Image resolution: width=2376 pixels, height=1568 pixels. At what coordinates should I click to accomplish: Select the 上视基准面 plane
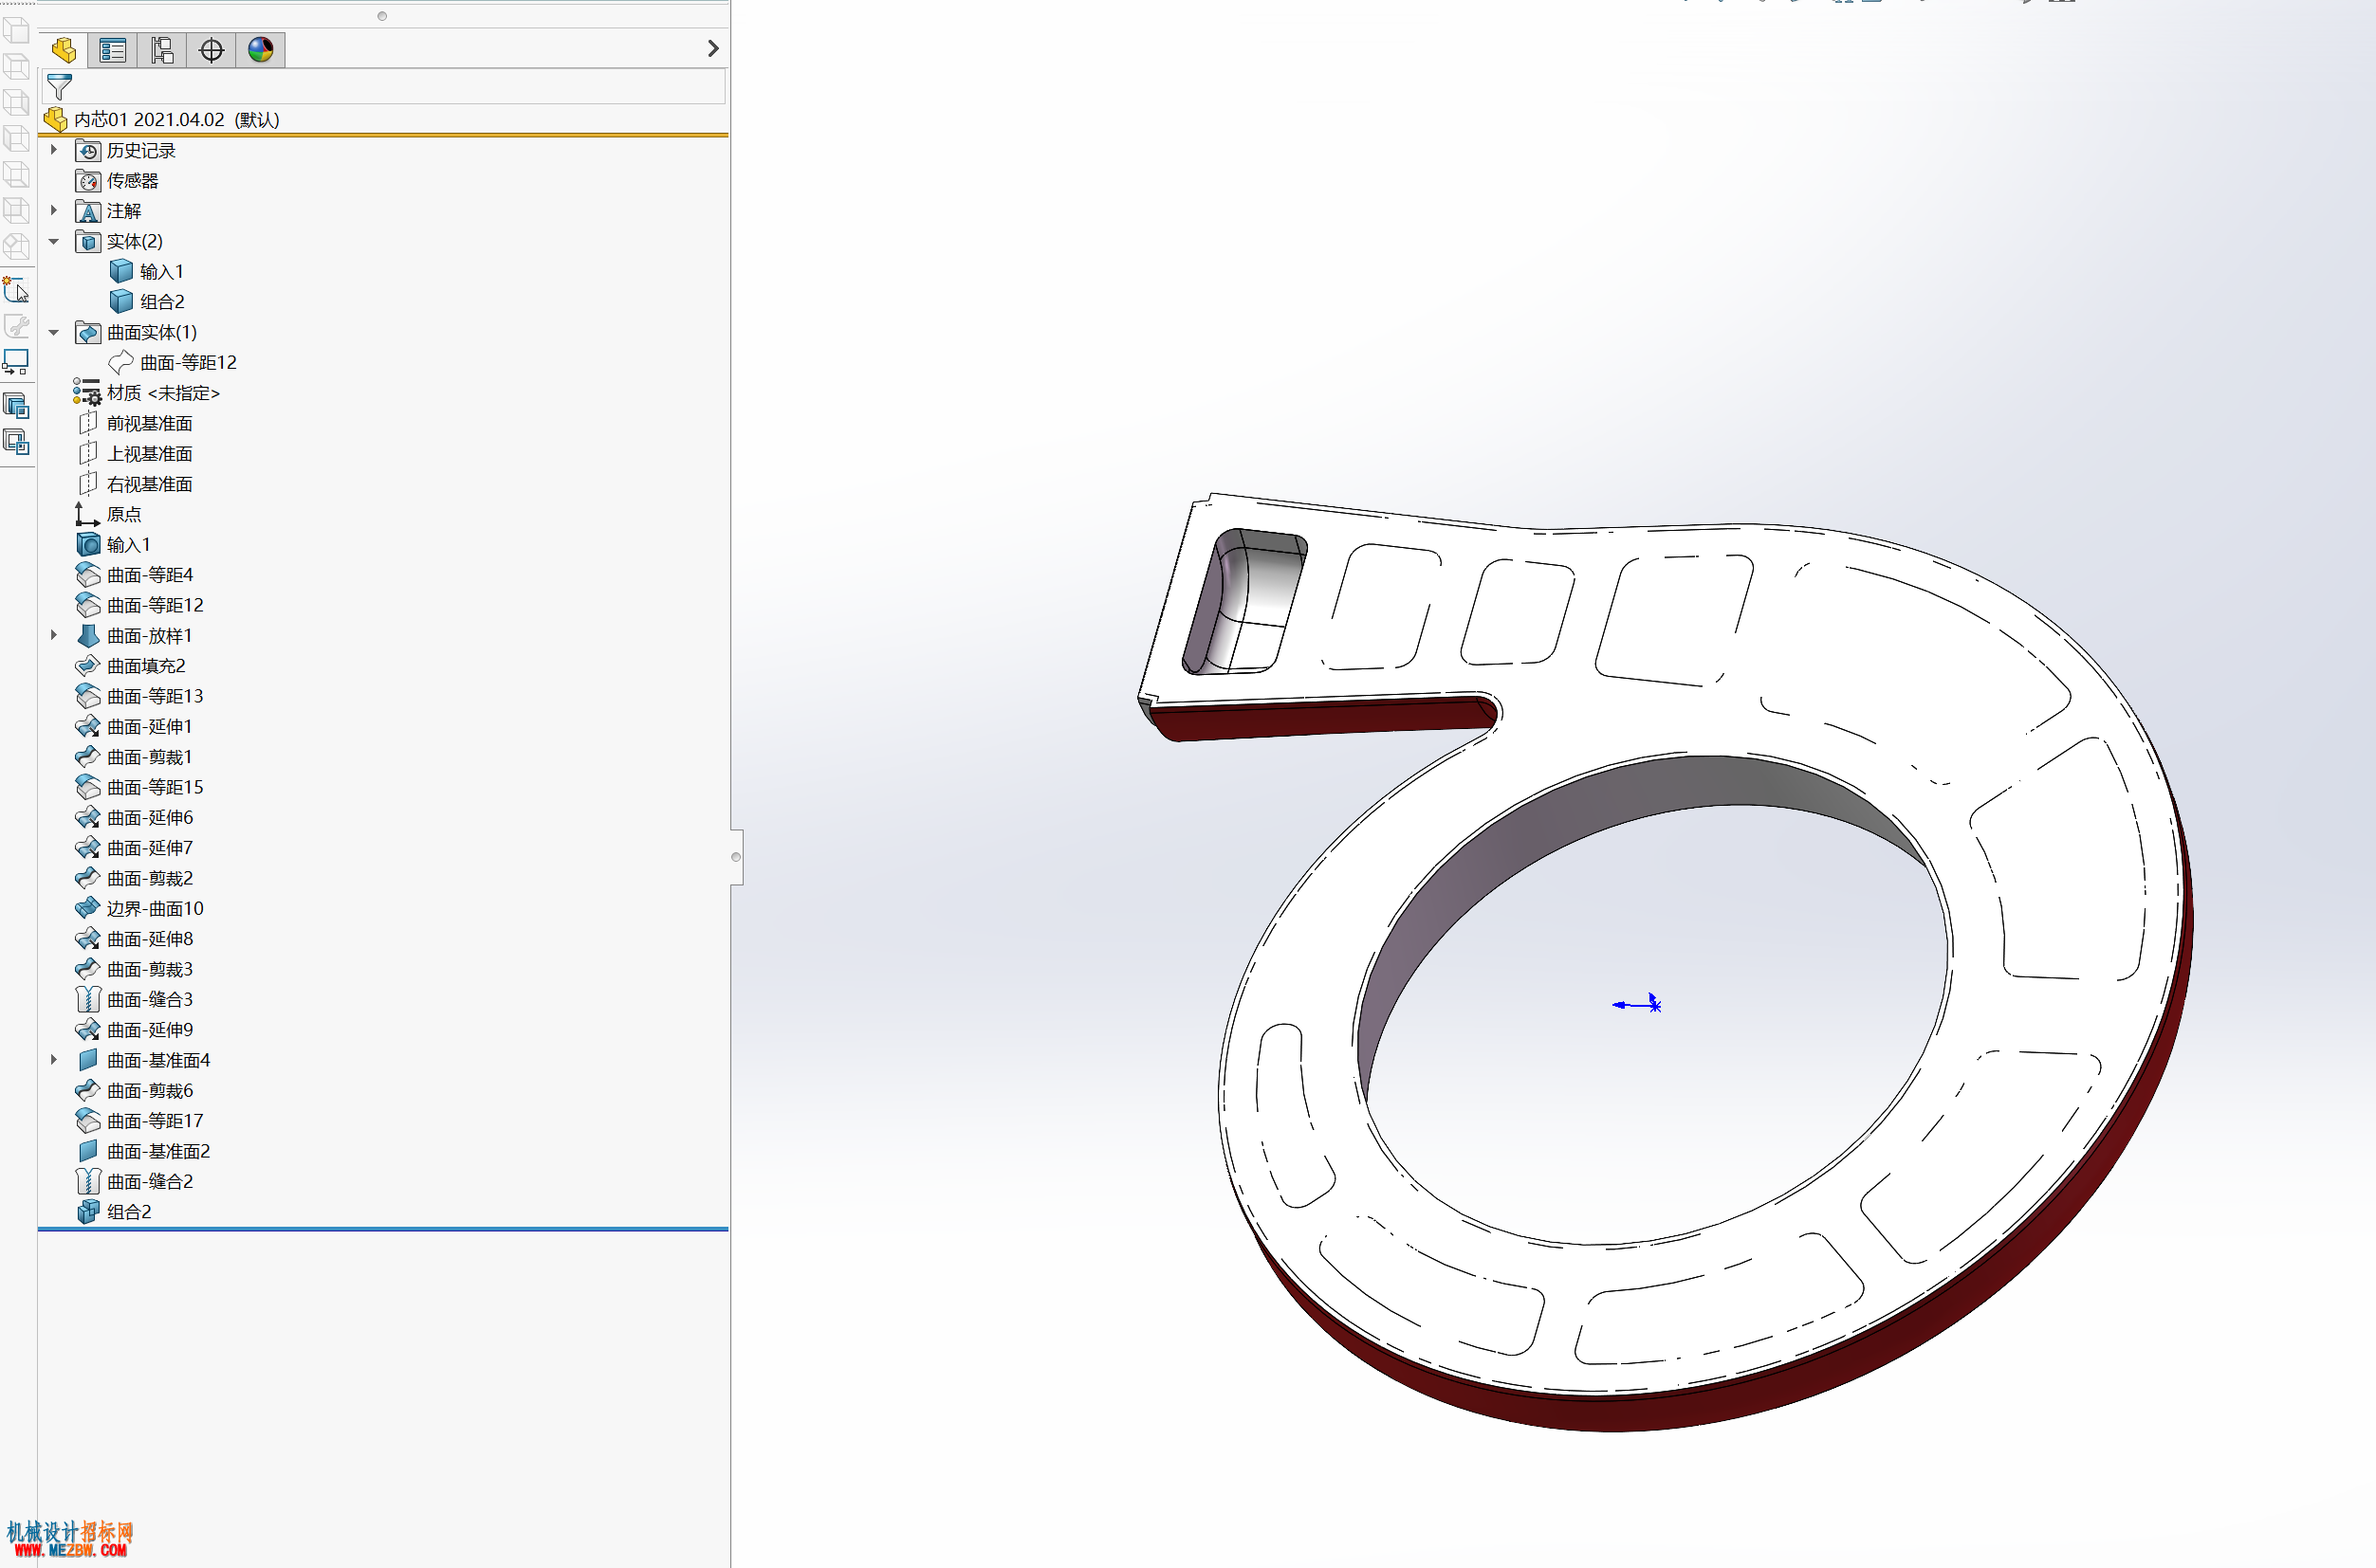coord(135,454)
